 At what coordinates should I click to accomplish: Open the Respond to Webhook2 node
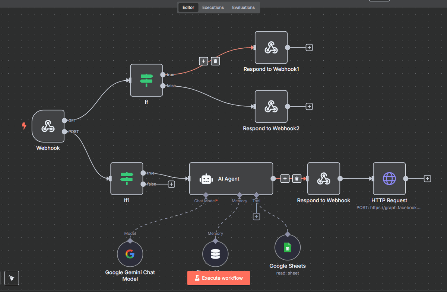(271, 106)
